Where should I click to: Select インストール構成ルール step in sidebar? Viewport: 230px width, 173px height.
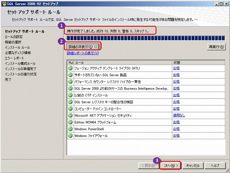pos(20,63)
